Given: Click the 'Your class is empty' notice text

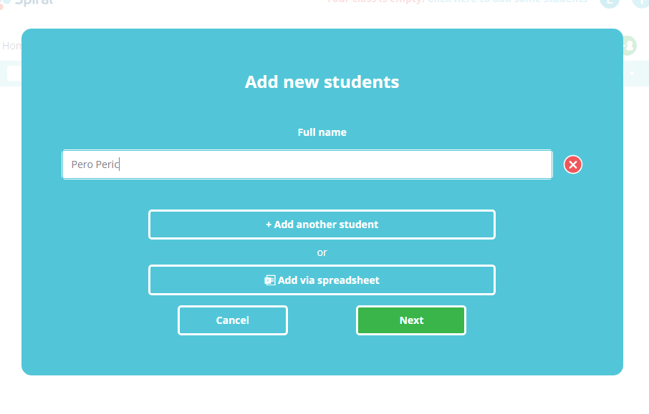Looking at the screenshot, I should (375, 2).
